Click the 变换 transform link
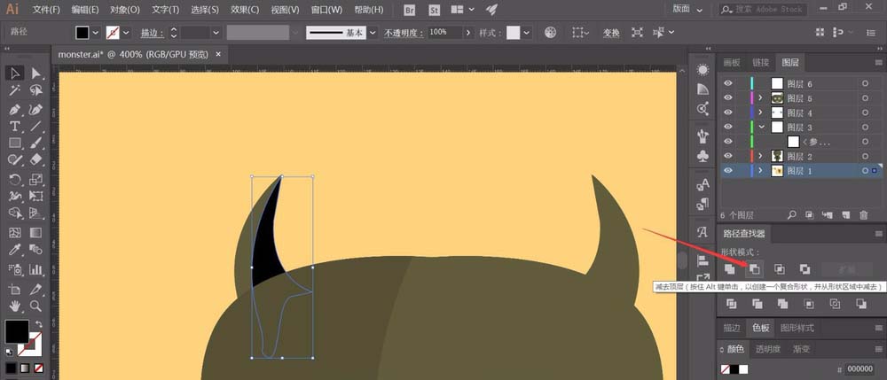Screen dimensions: 887x380 tap(611, 33)
